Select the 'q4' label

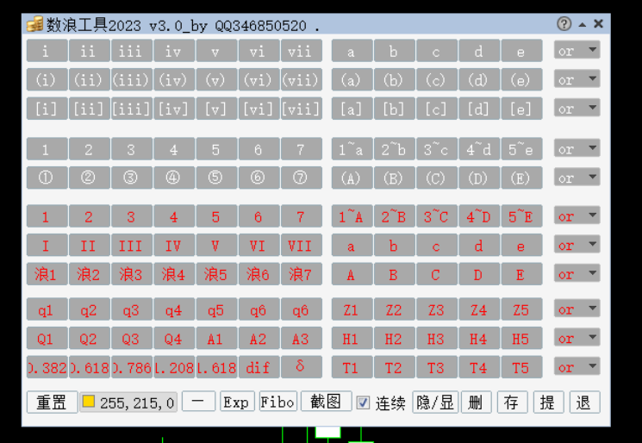173,309
